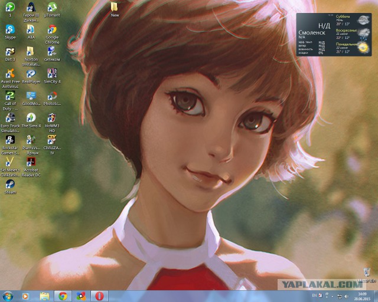Click the Воскресенье forecast row
Viewport: 378px width, 302px height.
(x=353, y=34)
